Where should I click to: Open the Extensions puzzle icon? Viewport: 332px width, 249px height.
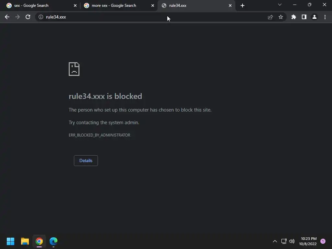coord(293,17)
